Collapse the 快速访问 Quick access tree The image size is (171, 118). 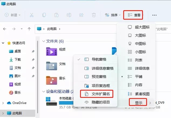[x=3, y=43]
